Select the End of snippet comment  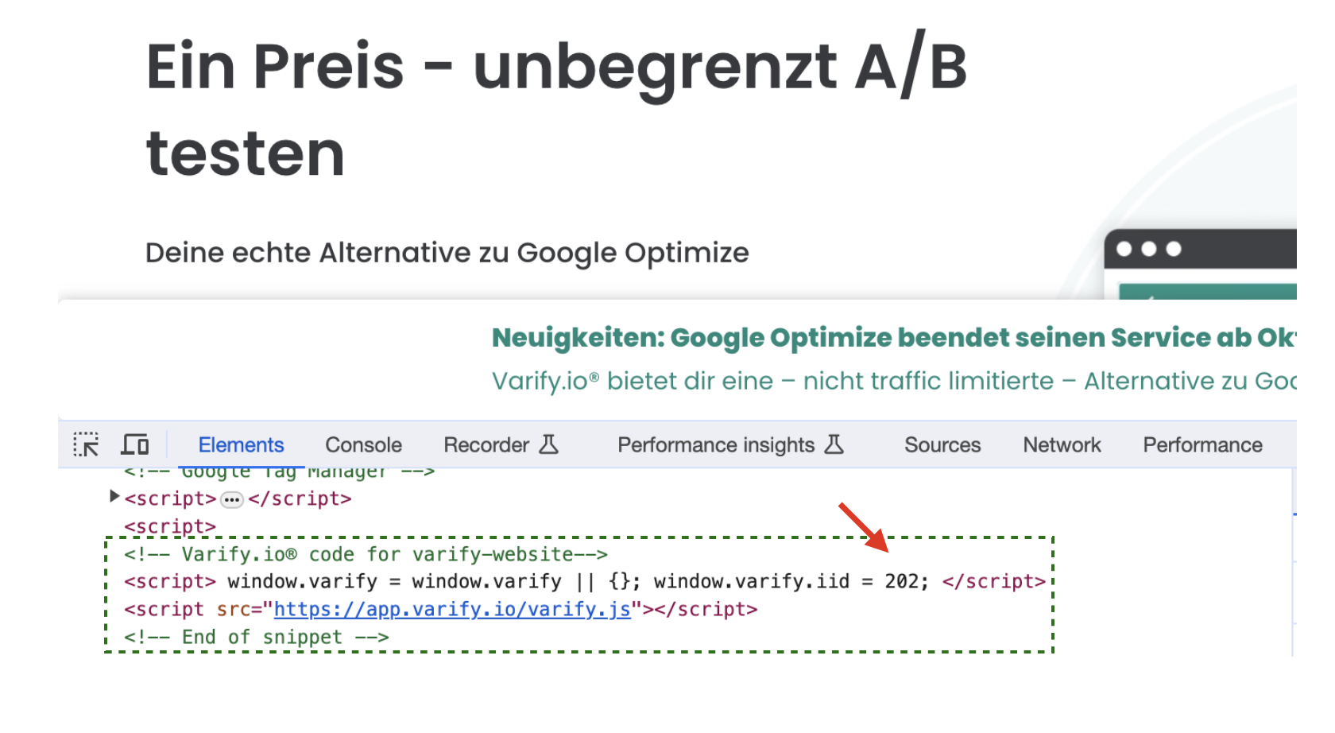256,638
